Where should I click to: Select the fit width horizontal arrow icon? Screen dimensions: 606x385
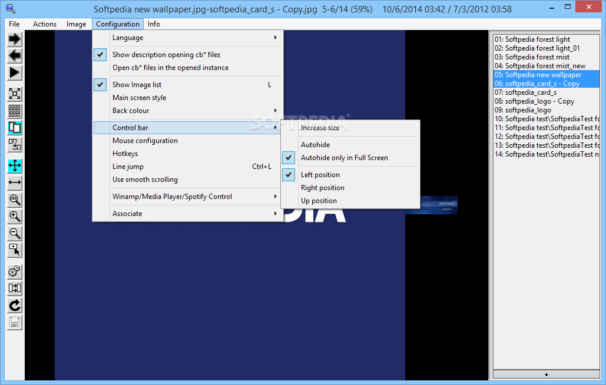tap(15, 182)
